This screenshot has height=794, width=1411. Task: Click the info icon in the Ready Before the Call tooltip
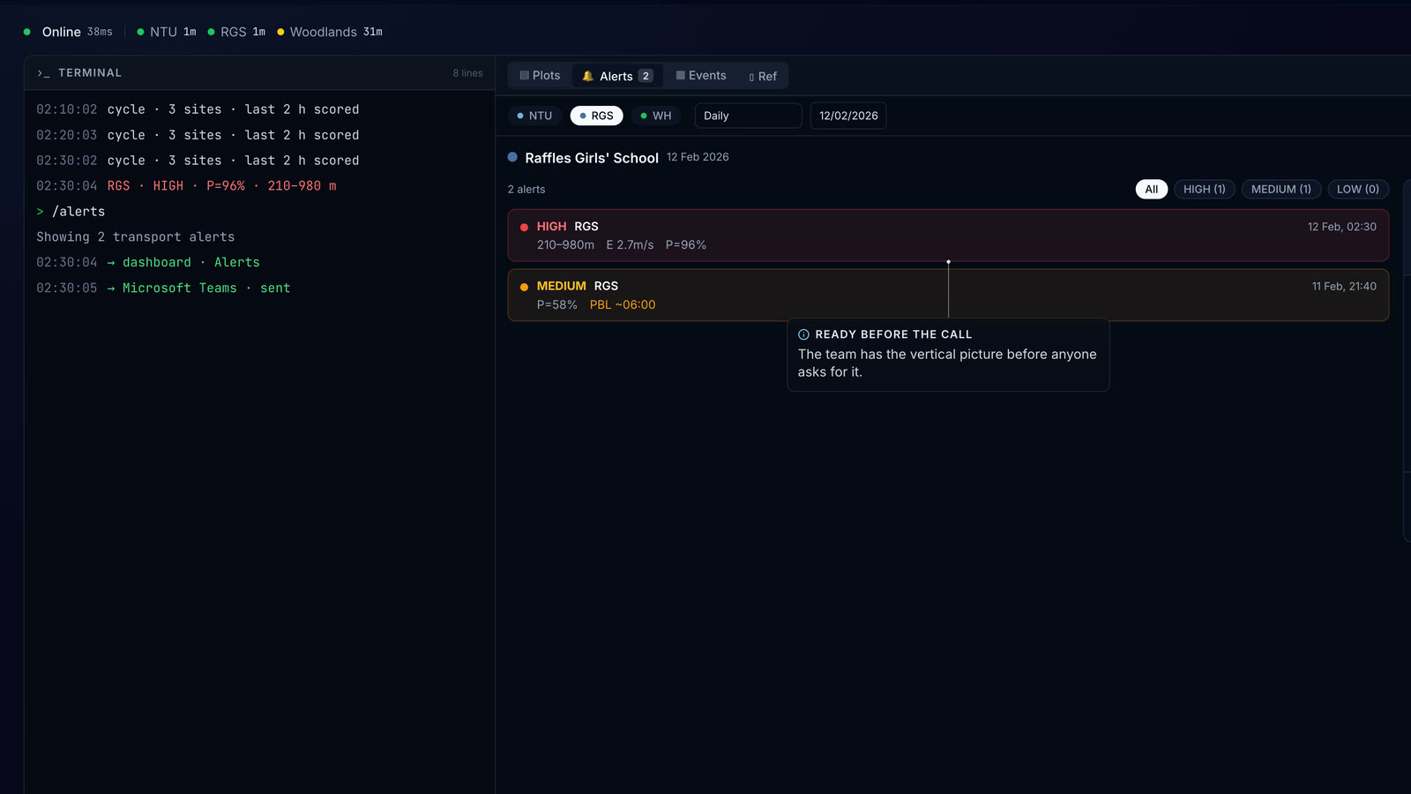803,334
